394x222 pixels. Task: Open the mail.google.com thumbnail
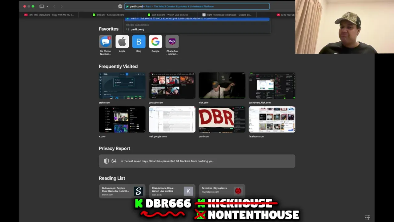[172, 119]
